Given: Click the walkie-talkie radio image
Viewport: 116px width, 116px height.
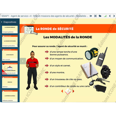Looking at the screenshot, I should 102,57.
